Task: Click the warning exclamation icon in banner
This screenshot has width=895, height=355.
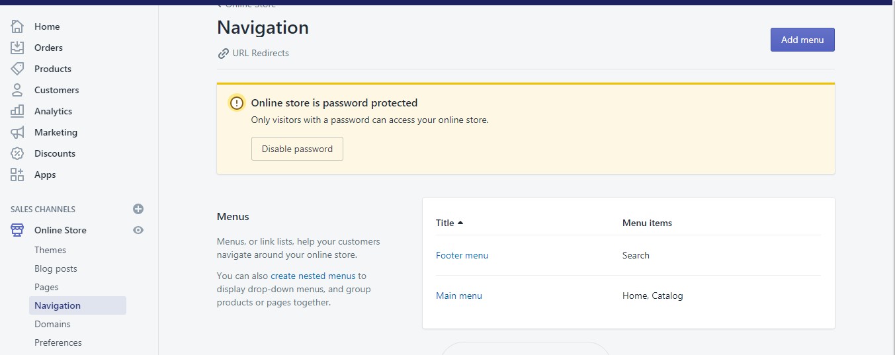Action: coord(236,103)
